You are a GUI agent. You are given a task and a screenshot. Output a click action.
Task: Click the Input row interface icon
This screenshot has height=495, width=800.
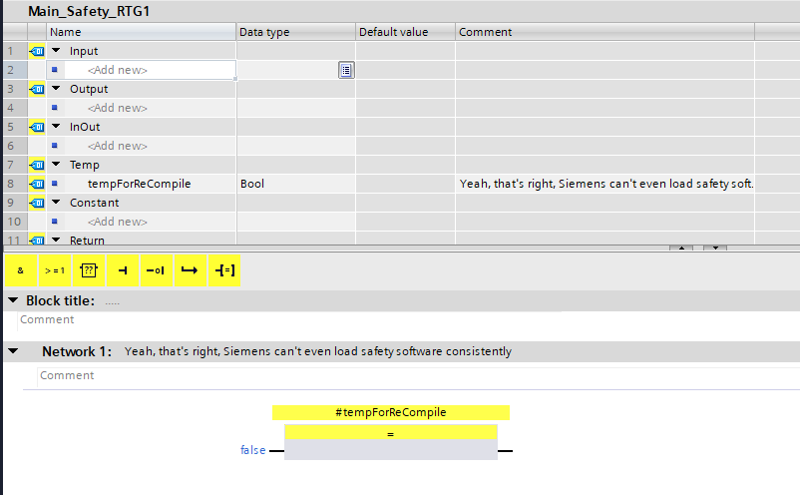pyautogui.click(x=37, y=51)
